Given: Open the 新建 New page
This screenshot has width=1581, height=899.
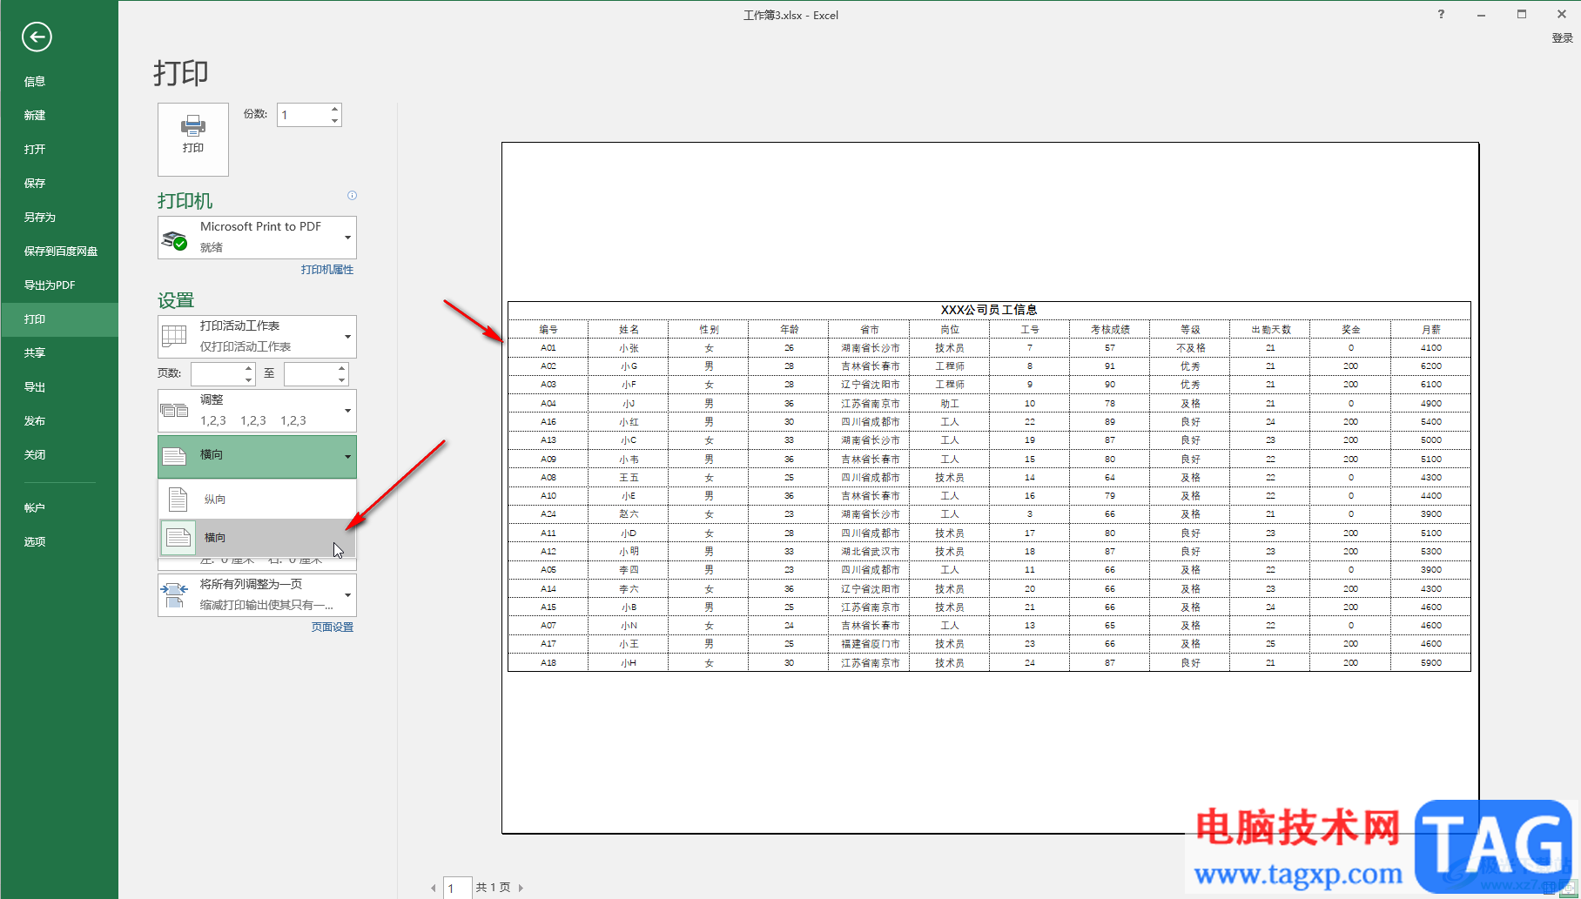Looking at the screenshot, I should 59,115.
